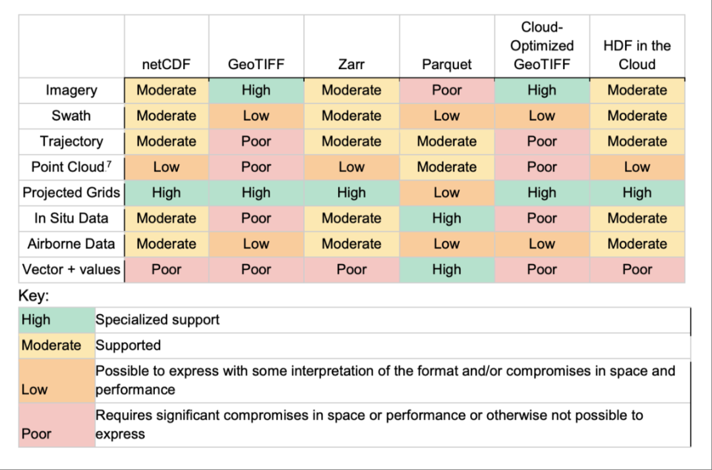Click the Vector + values row label

pos(71,269)
